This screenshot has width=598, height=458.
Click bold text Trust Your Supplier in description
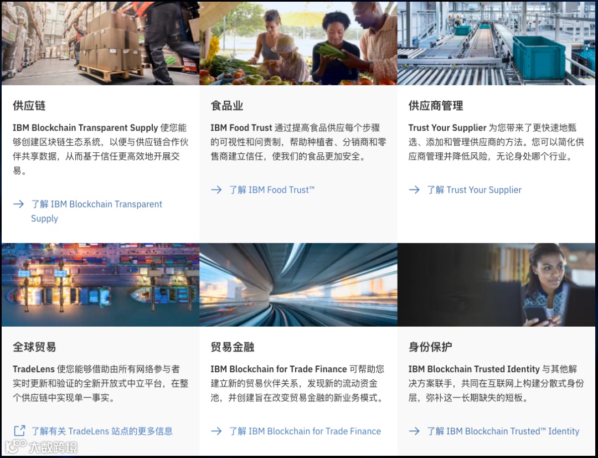(447, 128)
